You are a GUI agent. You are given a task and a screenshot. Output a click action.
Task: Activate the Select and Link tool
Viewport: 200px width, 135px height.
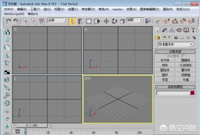26,21
